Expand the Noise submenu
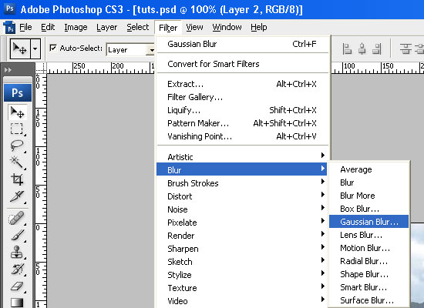This screenshot has height=308, width=424. click(x=242, y=209)
